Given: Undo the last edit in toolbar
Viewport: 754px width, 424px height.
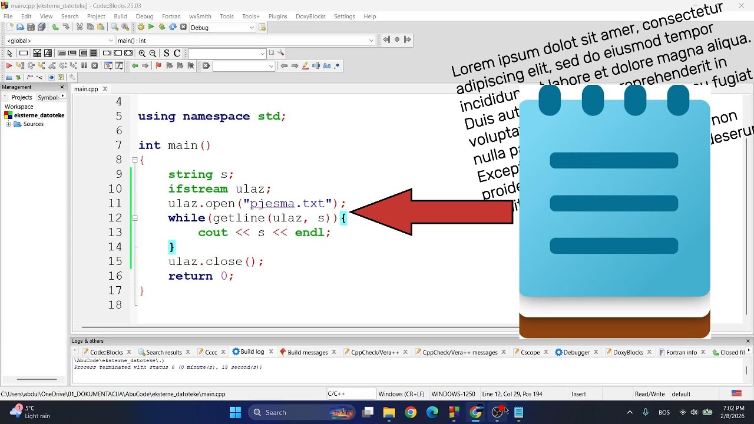Looking at the screenshot, I should [55, 27].
